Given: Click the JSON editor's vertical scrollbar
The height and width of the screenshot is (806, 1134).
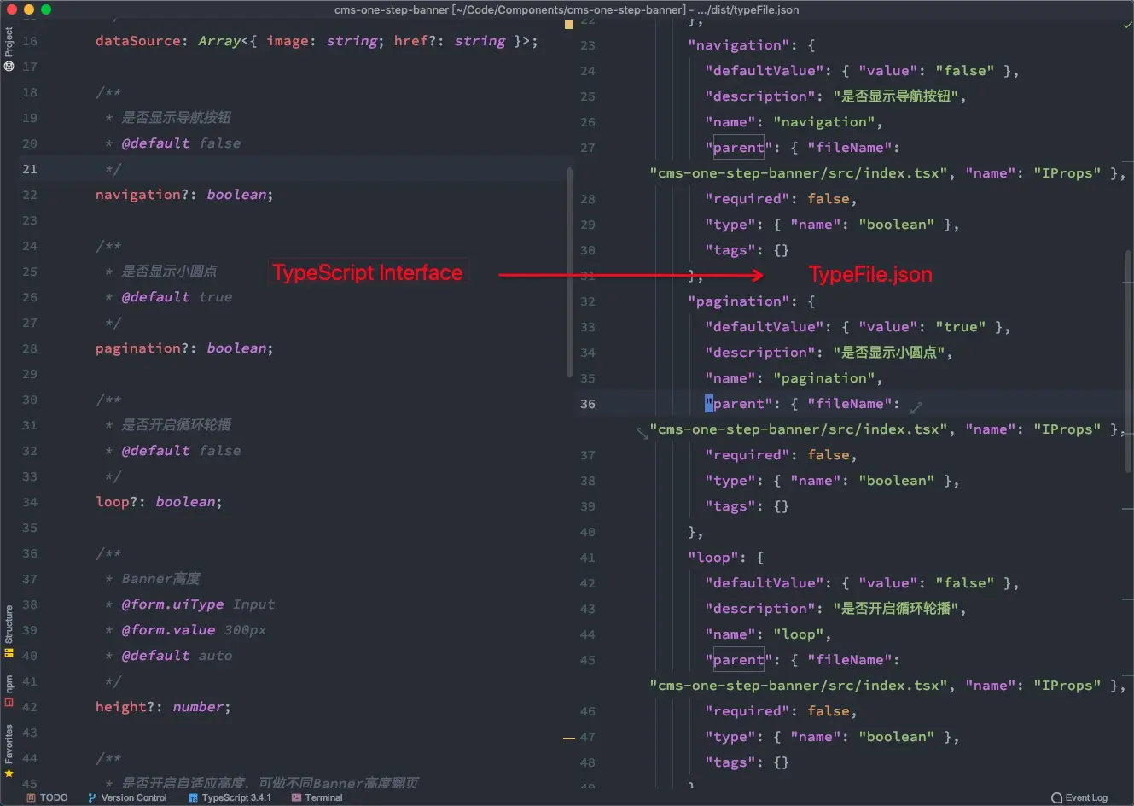Looking at the screenshot, I should click(x=1128, y=361).
